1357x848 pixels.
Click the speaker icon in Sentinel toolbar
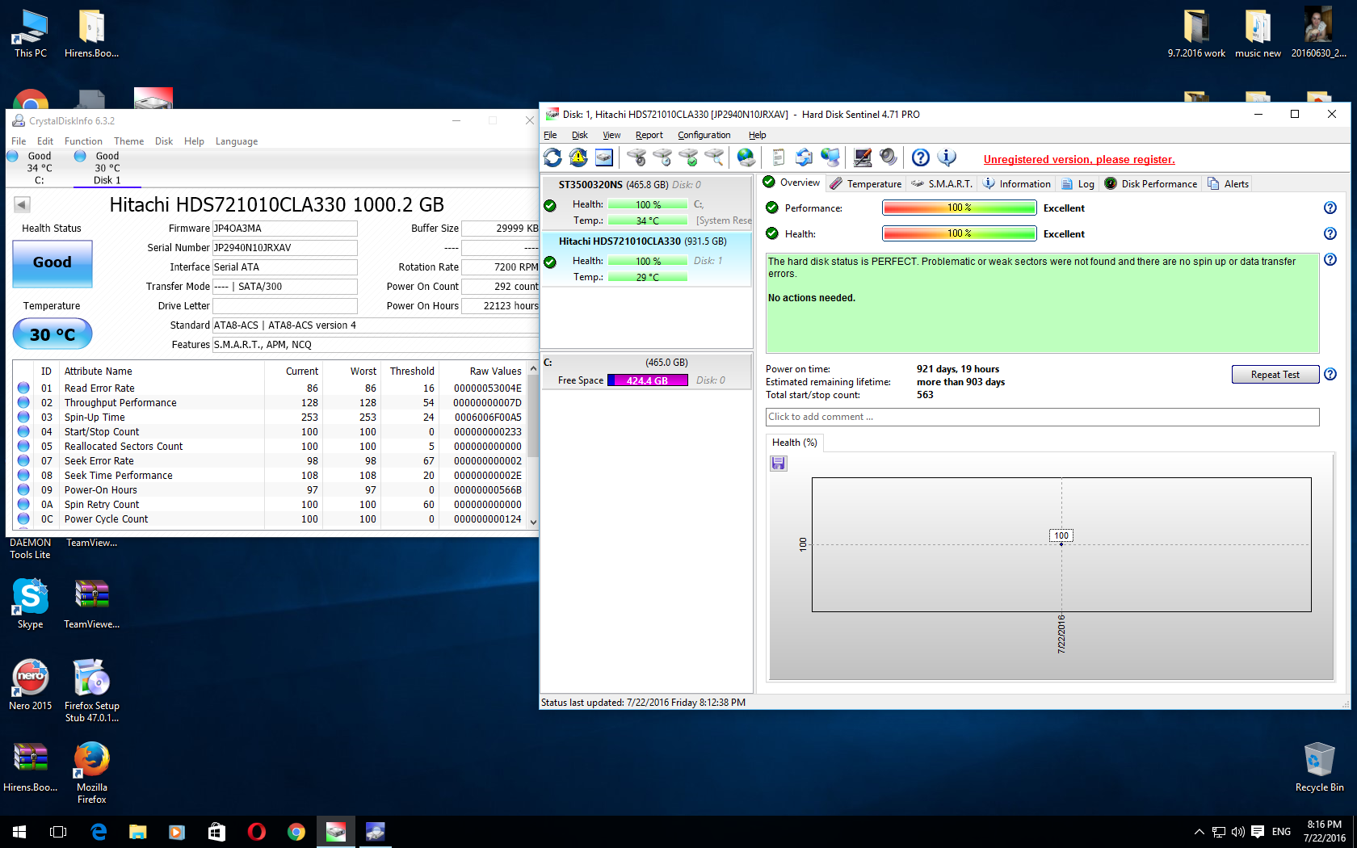pos(888,157)
